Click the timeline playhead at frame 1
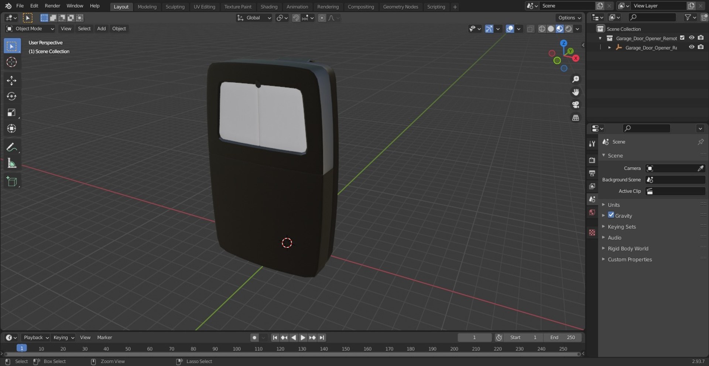Viewport: 709px width, 366px height. coord(22,348)
